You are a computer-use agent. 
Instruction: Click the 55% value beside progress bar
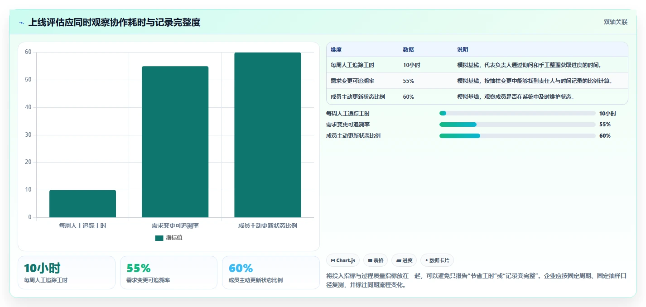605,125
